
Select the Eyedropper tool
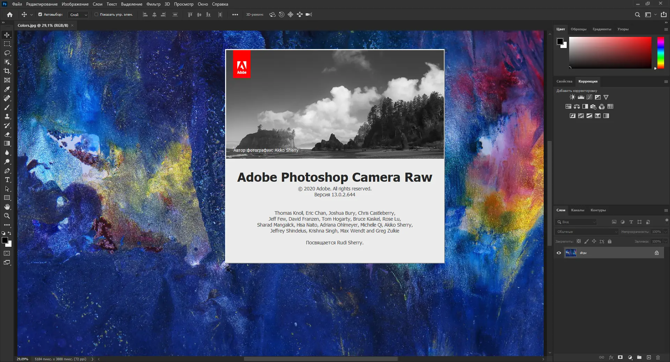7,89
